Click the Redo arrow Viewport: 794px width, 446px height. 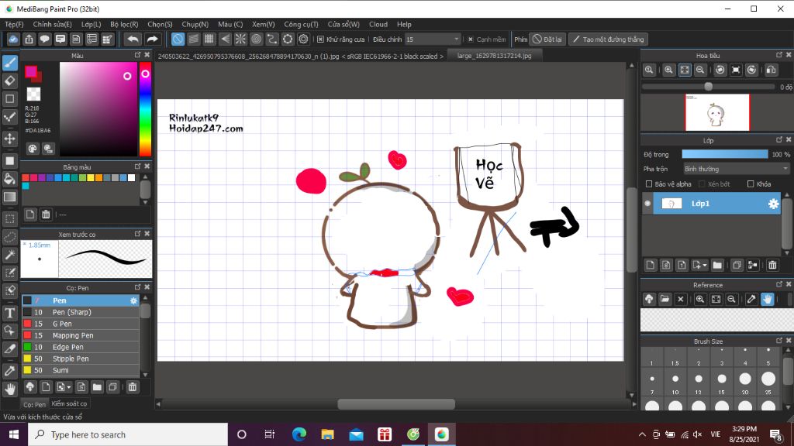click(152, 39)
